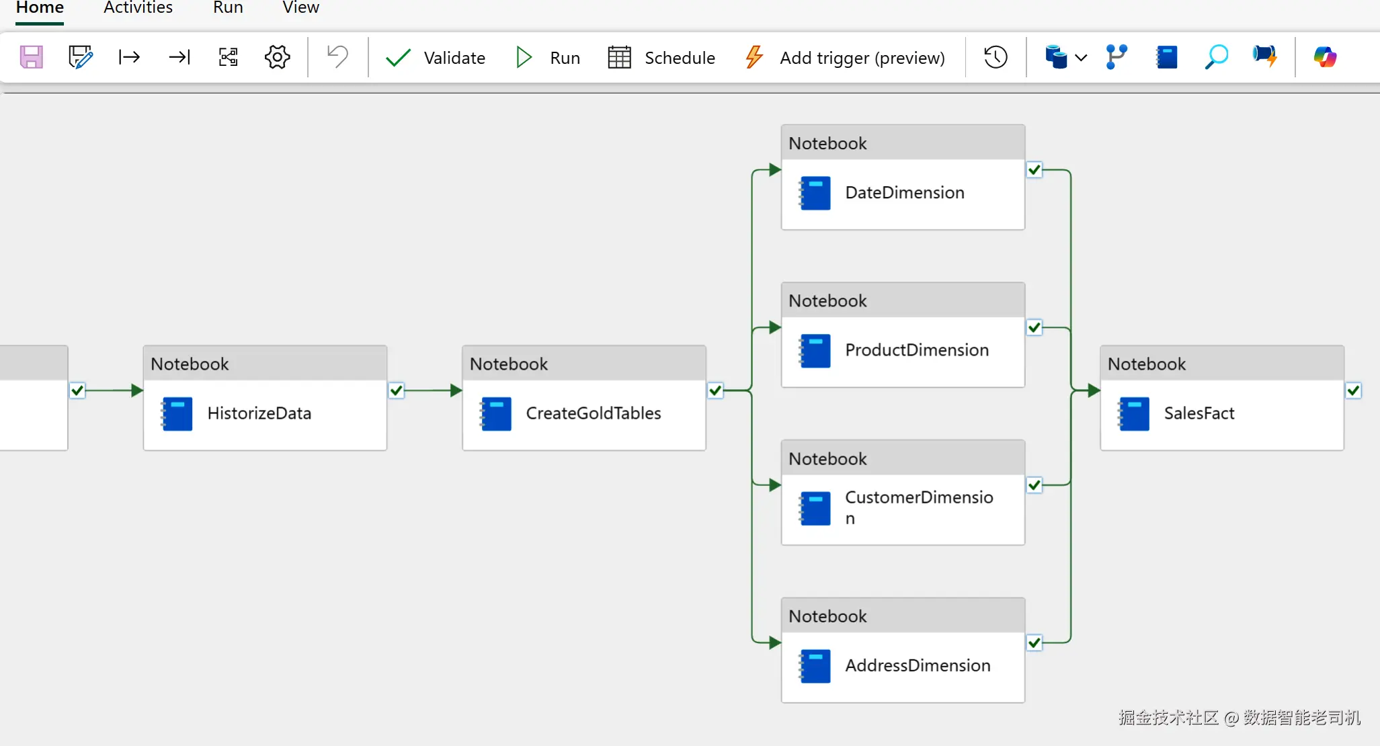Click the pink Save floppy disk icon
The image size is (1380, 746).
pyautogui.click(x=32, y=57)
